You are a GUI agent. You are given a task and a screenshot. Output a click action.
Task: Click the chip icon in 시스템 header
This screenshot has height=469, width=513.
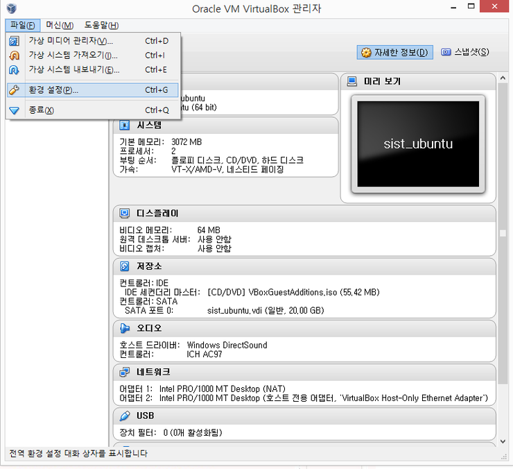[125, 126]
